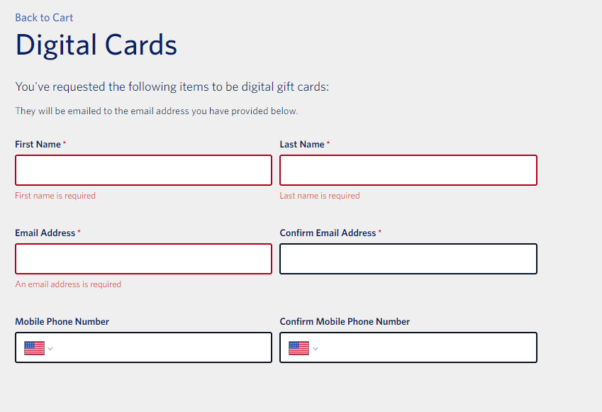Image resolution: width=602 pixels, height=412 pixels.
Task: Click the Last Name label
Action: 302,145
